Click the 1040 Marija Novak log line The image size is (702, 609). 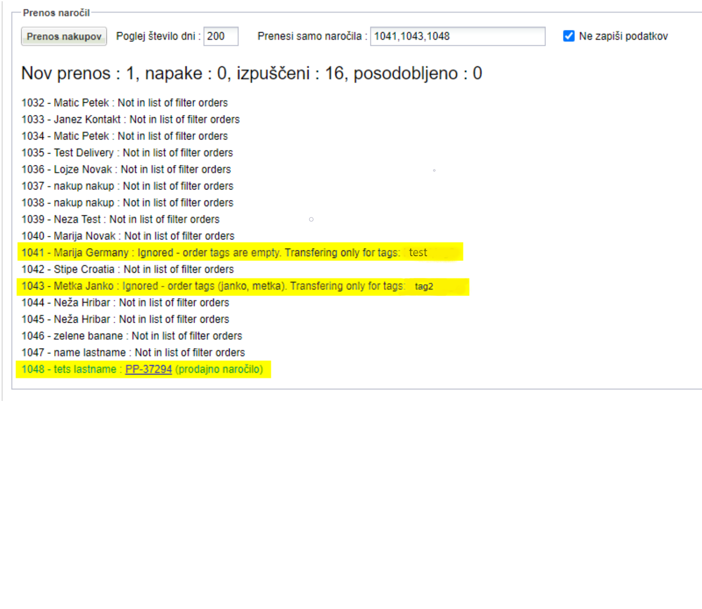(x=128, y=236)
